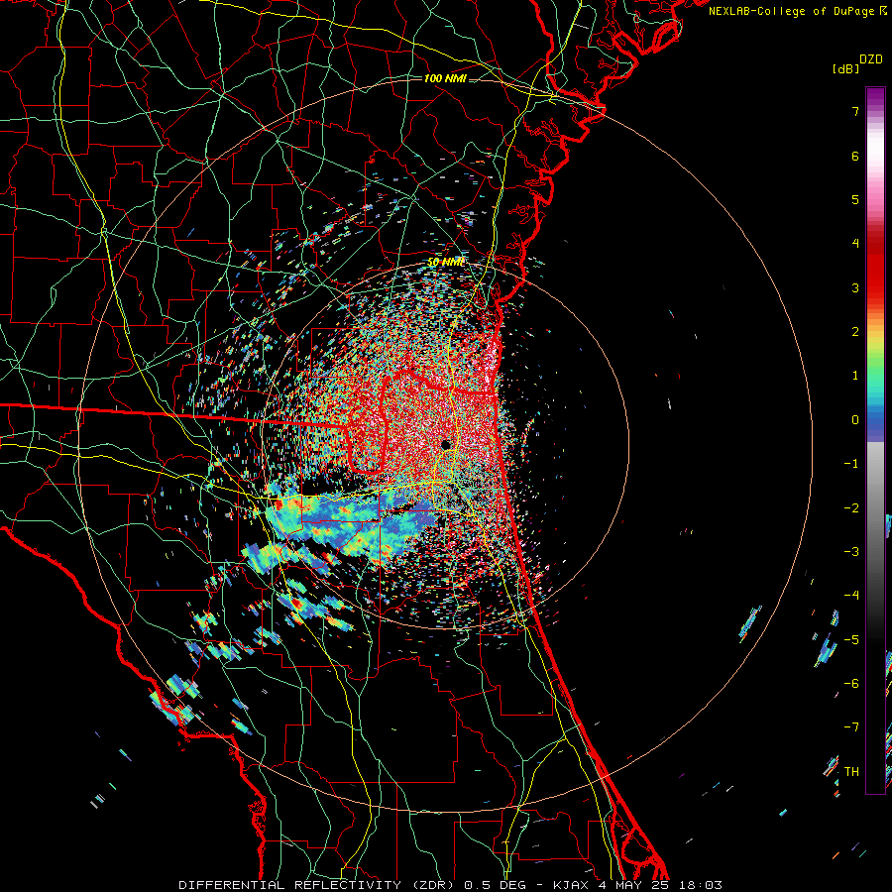
Task: Select the "100 NMI" range ring label
Action: (445, 78)
